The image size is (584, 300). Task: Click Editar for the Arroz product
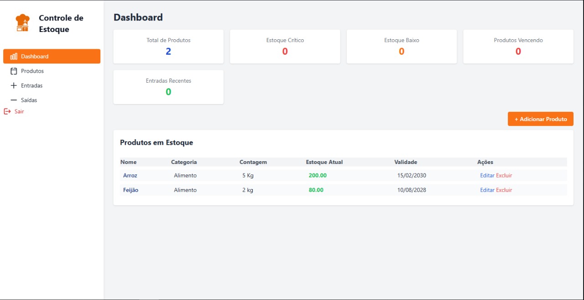[487, 175]
